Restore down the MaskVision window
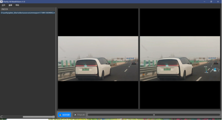The width and height of the screenshot is (222, 120). [x=211, y=2]
